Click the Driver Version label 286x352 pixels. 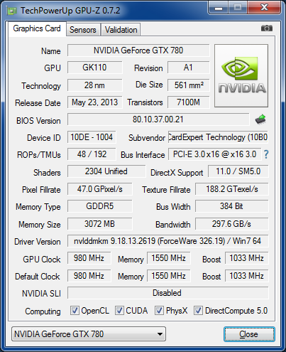(x=38, y=242)
